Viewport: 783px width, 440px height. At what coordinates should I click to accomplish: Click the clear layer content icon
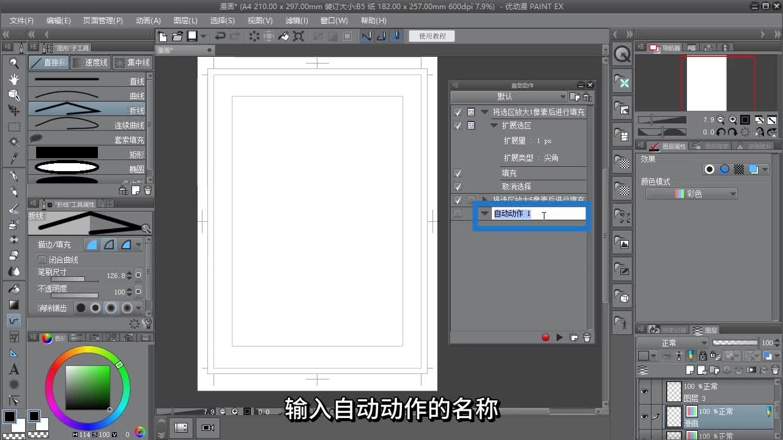tap(254, 36)
